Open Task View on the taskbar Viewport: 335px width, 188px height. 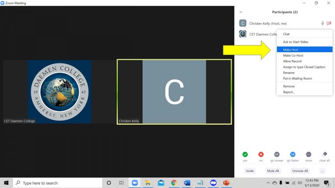point(121,183)
